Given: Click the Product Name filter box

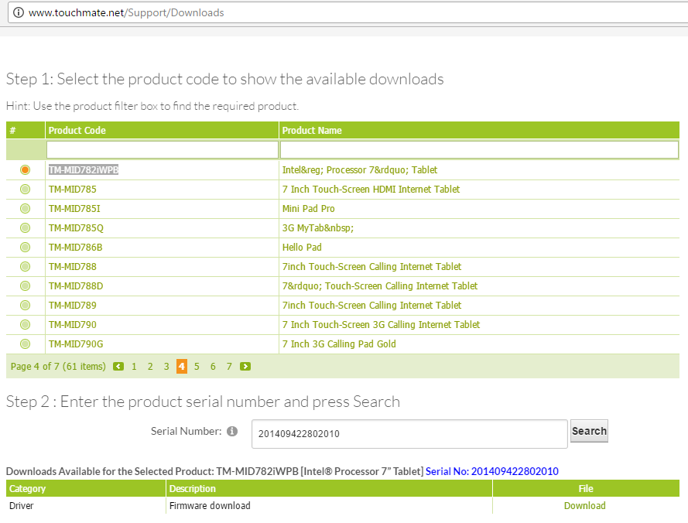Looking at the screenshot, I should pos(478,149).
